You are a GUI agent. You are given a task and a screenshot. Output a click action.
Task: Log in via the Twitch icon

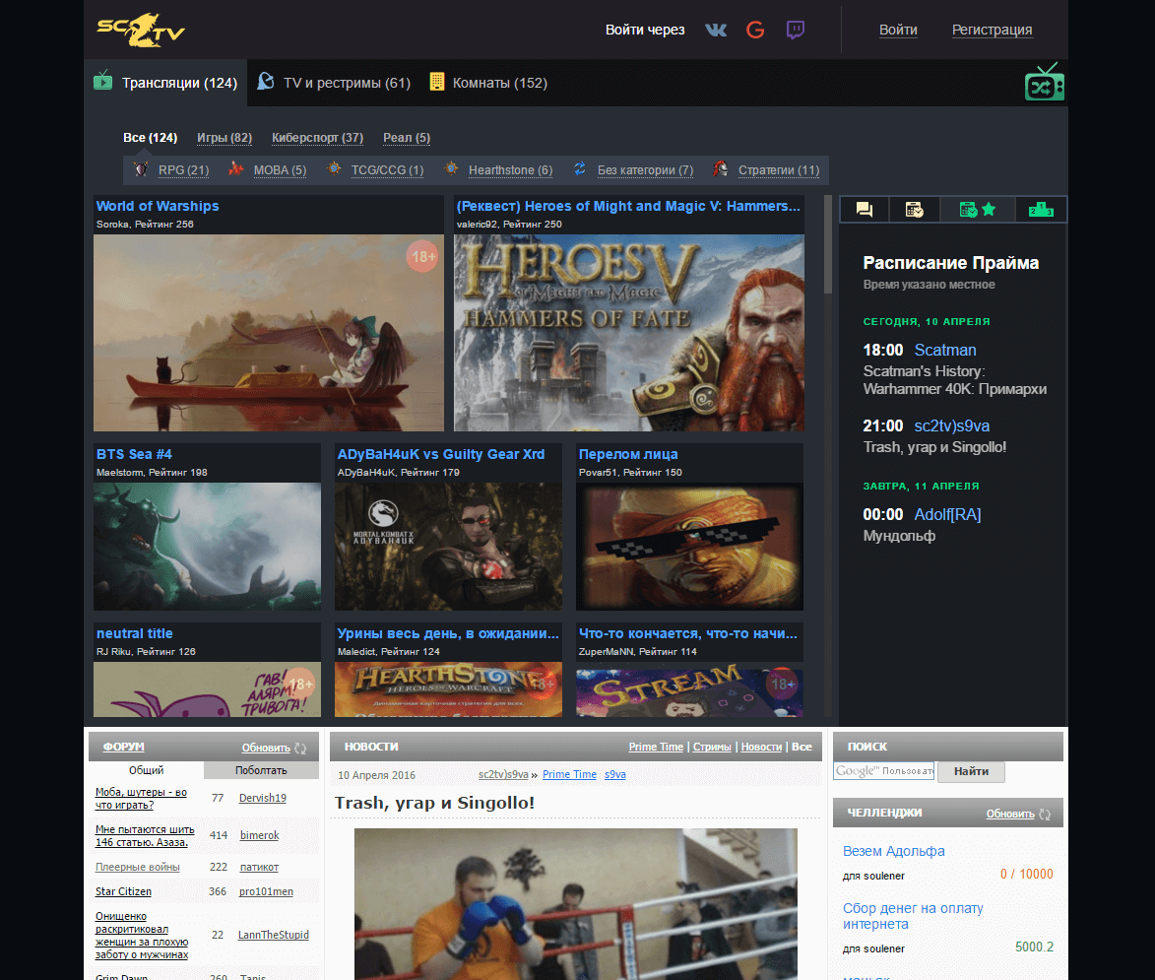(x=795, y=30)
